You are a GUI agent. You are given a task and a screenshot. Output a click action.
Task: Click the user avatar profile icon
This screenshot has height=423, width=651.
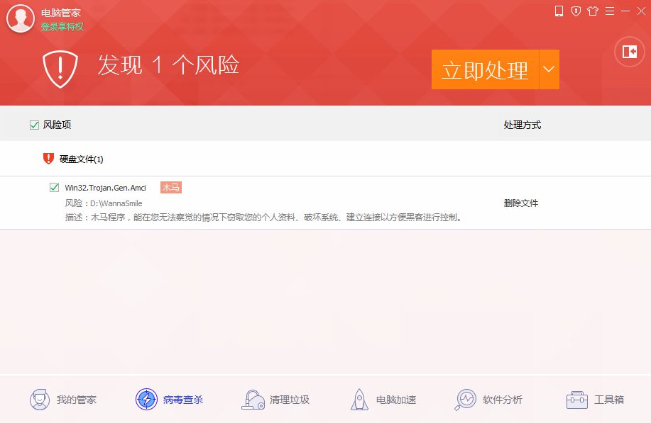[x=21, y=18]
